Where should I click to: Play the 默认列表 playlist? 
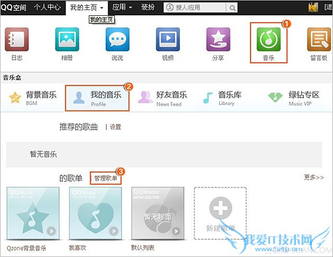pos(176,231)
